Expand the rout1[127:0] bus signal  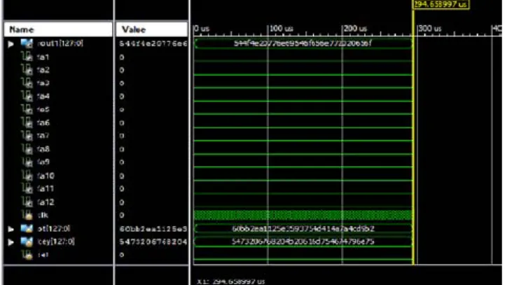[11, 44]
